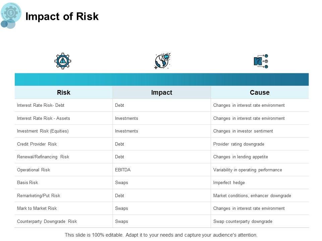Click the Impact of Risk title
Viewport: 322px width, 241px height.
click(62, 16)
